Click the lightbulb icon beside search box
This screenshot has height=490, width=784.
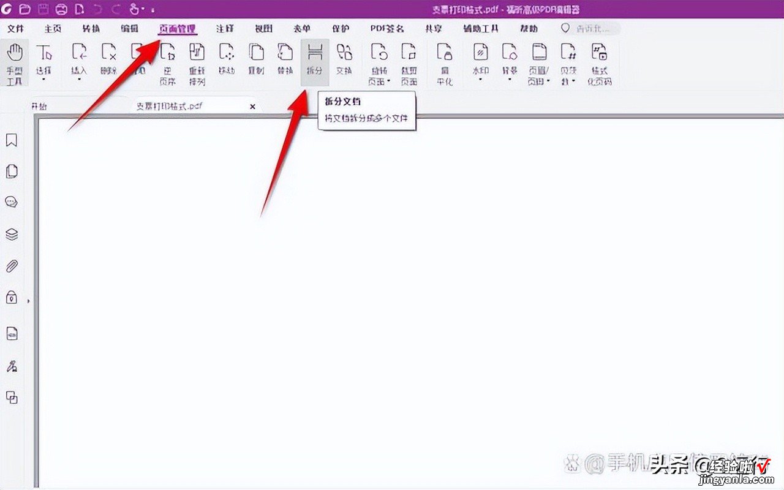565,28
